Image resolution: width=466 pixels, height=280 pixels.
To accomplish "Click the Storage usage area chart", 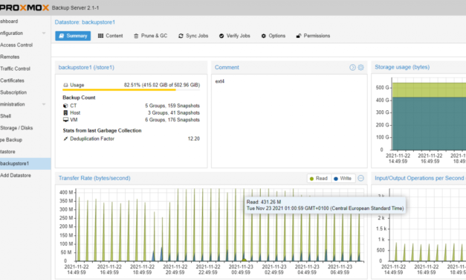I will [x=429, y=116].
